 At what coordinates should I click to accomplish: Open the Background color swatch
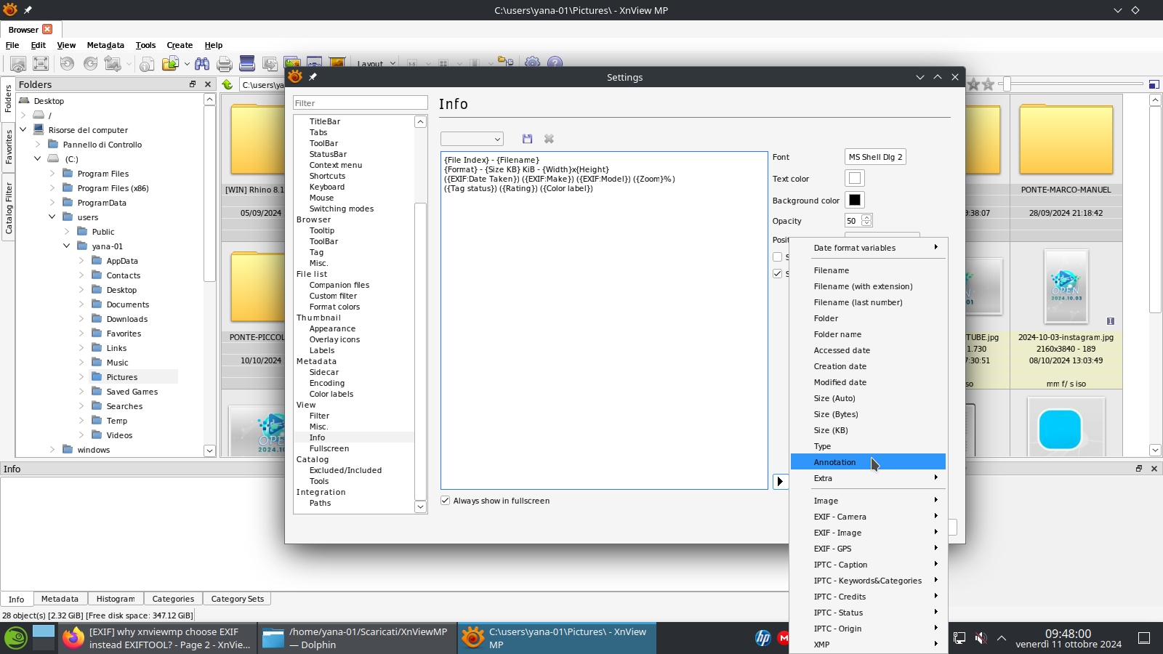(x=855, y=201)
